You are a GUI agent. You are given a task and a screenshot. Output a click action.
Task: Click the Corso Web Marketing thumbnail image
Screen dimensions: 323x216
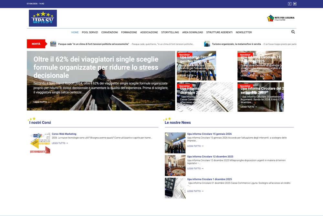tap(40, 143)
